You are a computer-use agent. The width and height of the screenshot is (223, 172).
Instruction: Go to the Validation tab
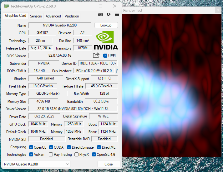[72, 16]
